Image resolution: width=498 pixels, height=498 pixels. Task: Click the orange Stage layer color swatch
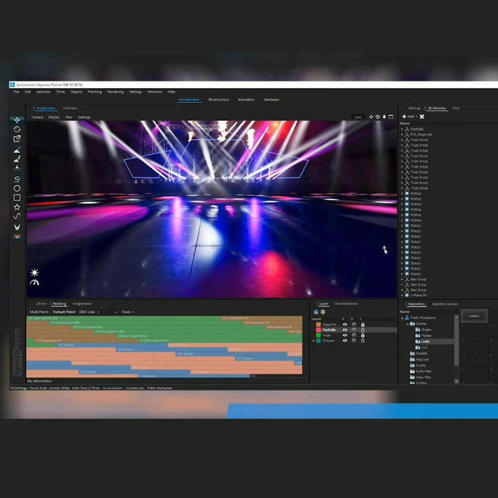click(318, 324)
